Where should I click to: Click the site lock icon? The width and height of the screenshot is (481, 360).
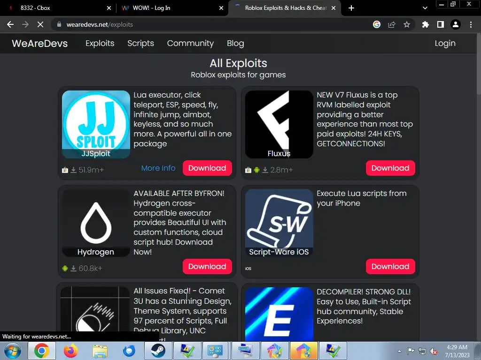(59, 24)
